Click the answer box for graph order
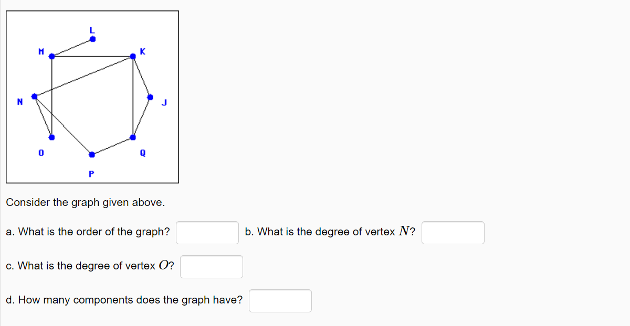The height and width of the screenshot is (326, 630). point(207,232)
